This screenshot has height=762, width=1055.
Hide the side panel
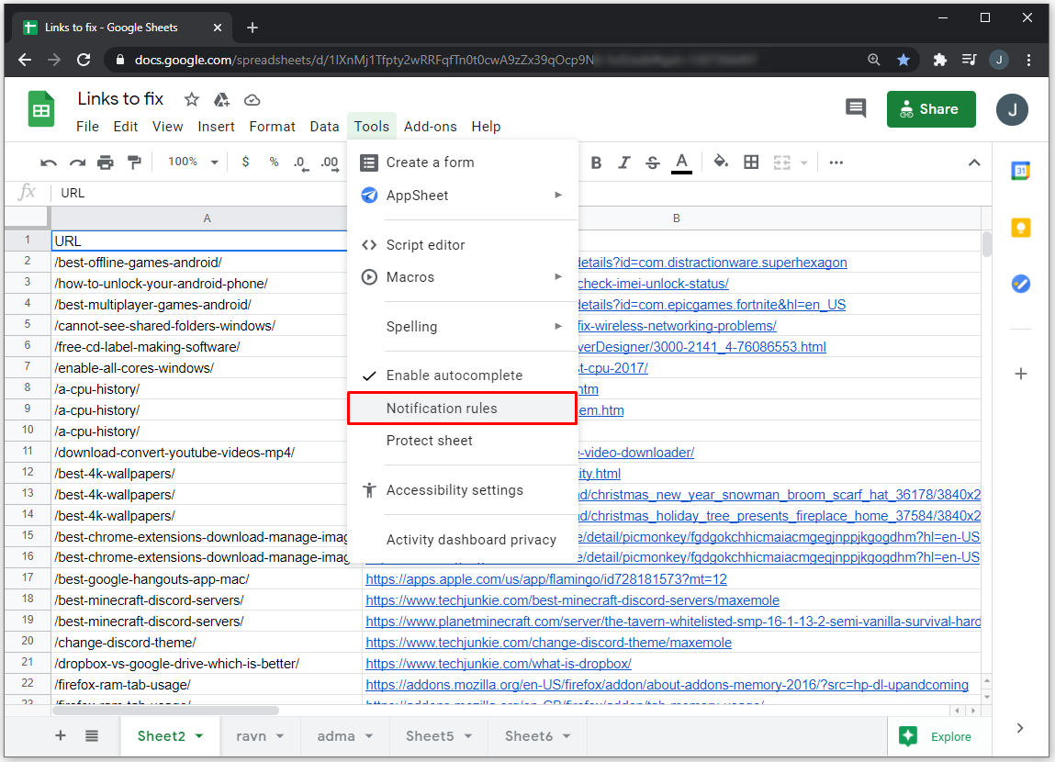[1020, 728]
